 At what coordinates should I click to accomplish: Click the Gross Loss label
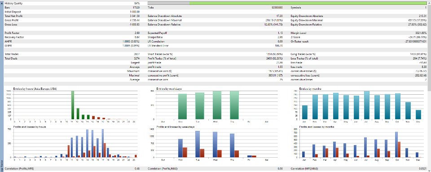coord(11,24)
